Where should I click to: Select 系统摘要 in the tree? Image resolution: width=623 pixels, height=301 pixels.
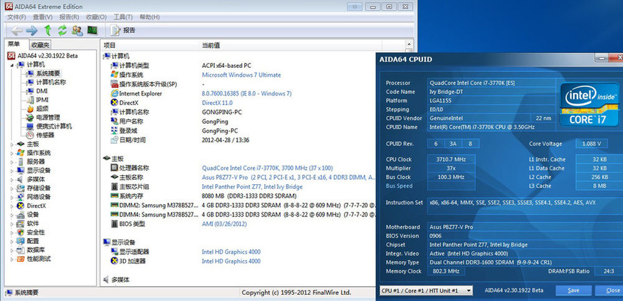(48, 73)
